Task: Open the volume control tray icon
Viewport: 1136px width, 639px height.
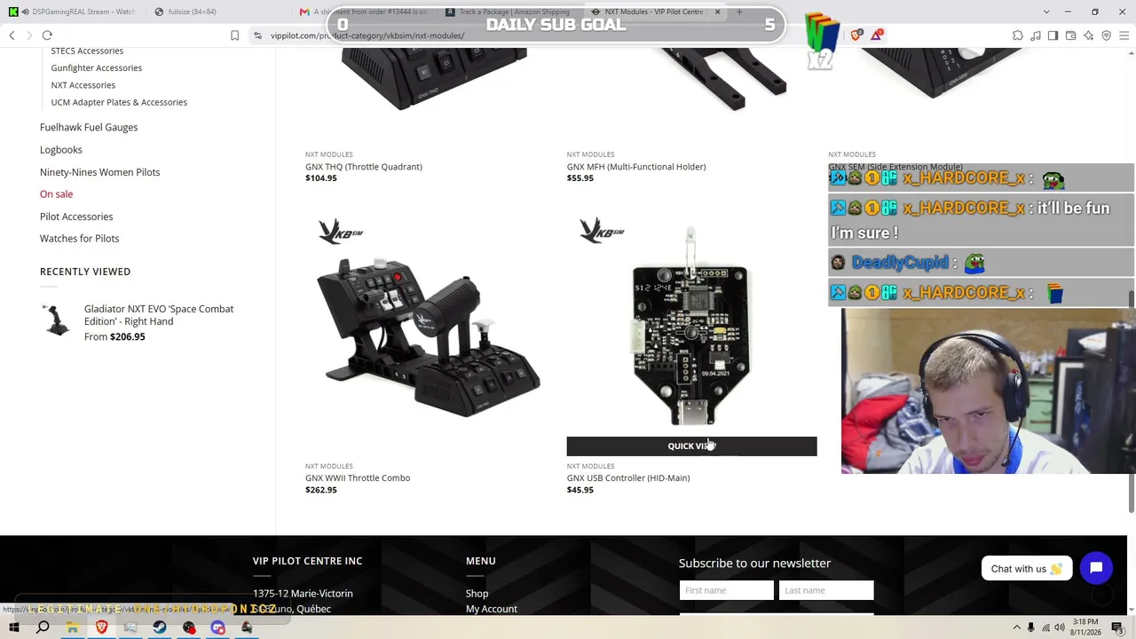Action: click(1059, 627)
